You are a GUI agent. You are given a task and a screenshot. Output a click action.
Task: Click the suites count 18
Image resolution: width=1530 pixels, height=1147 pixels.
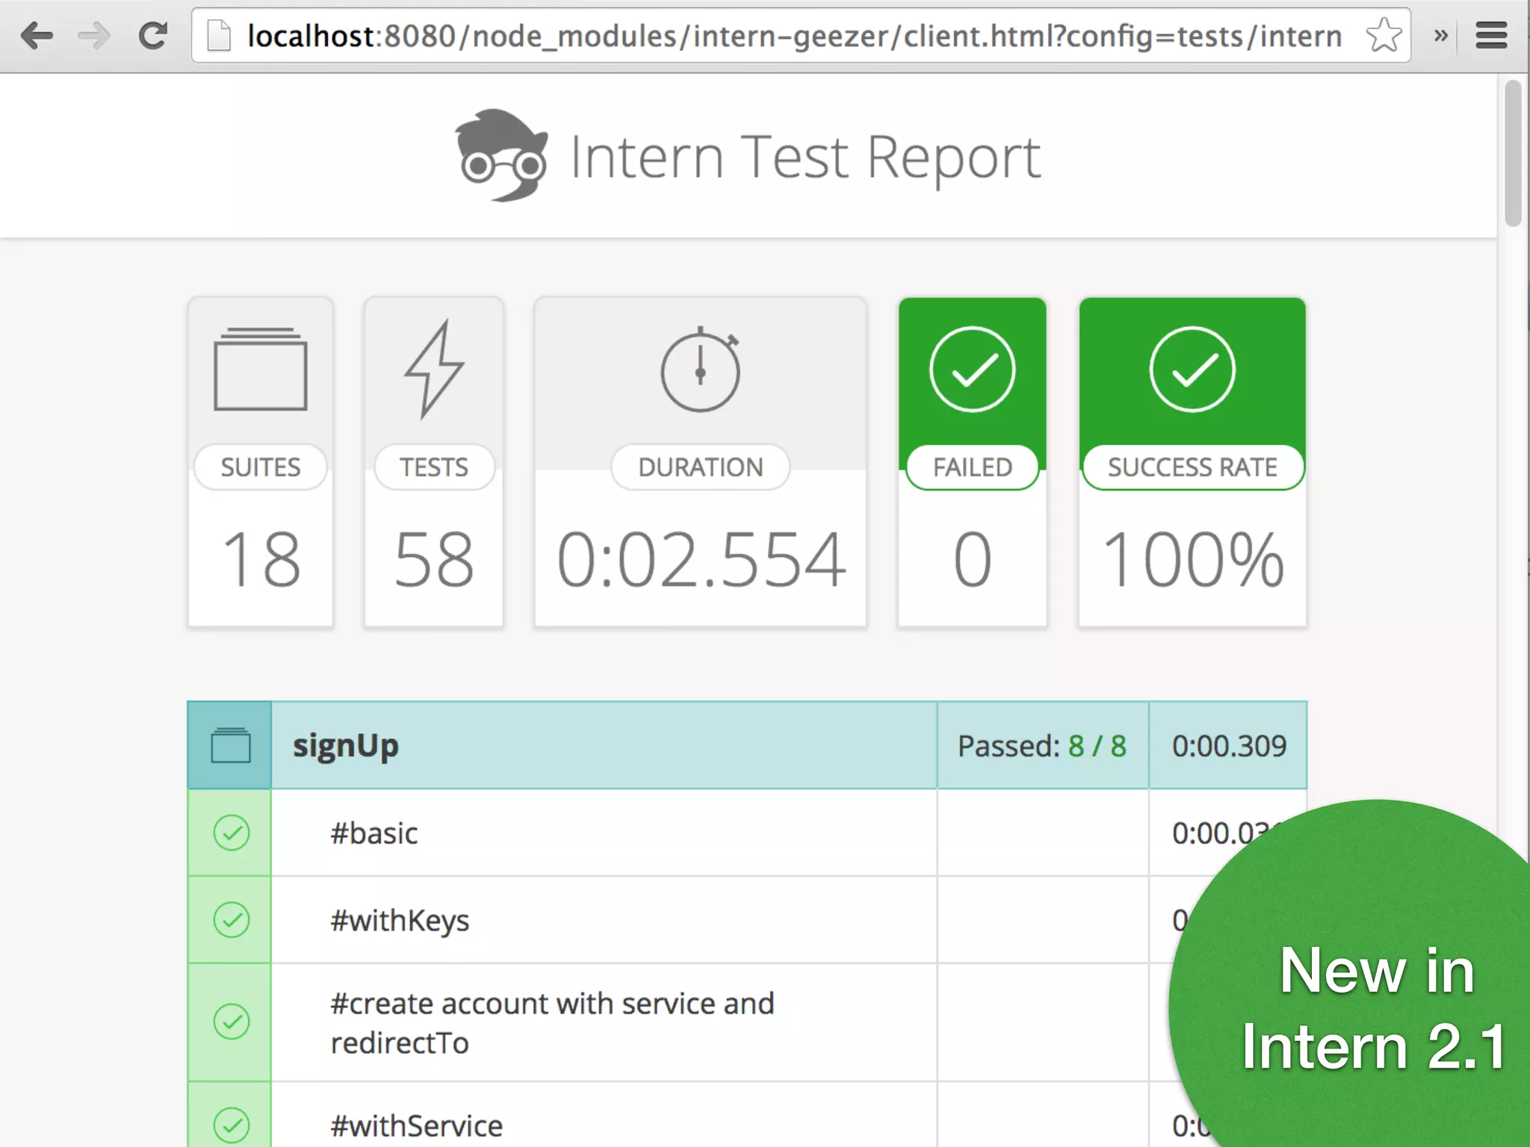coord(261,559)
